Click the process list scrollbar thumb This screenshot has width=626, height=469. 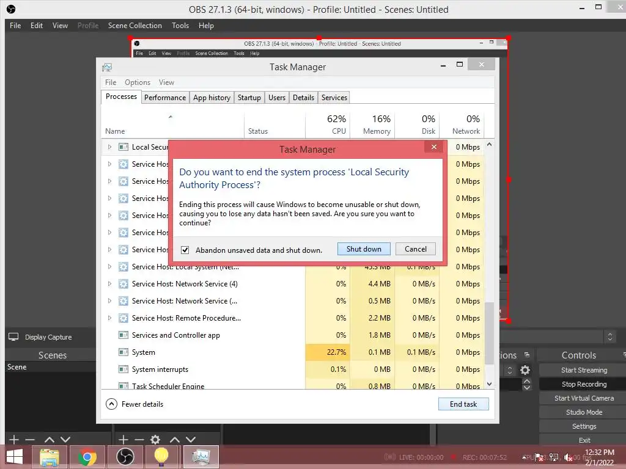(x=489, y=333)
